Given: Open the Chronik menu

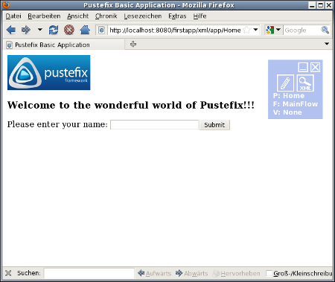Looking at the screenshot, I should click(106, 16).
